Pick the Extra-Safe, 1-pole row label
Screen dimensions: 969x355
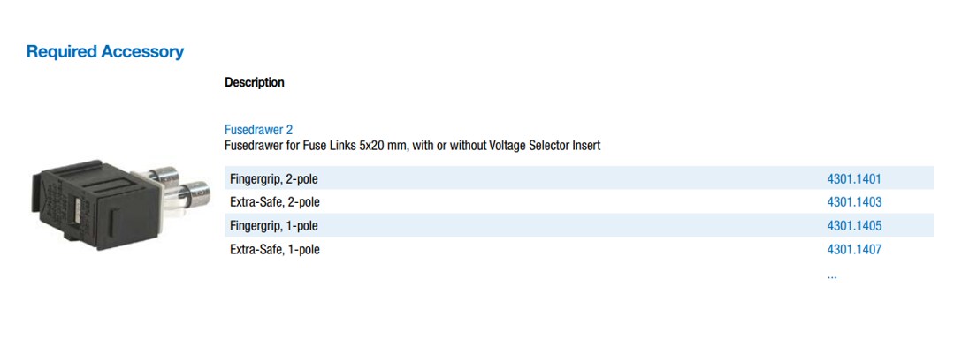pyautogui.click(x=274, y=250)
